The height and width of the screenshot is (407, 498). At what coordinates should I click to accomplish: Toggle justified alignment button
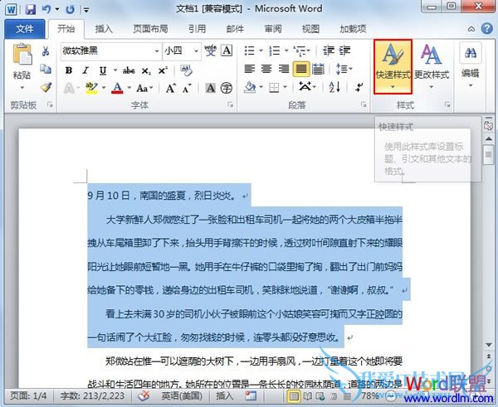[300, 69]
